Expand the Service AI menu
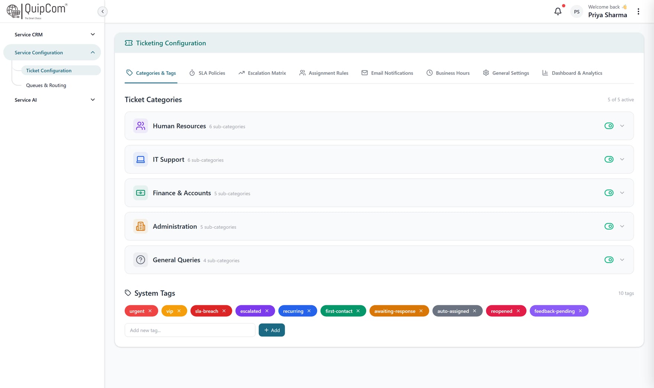This screenshot has width=654, height=388. point(52,100)
